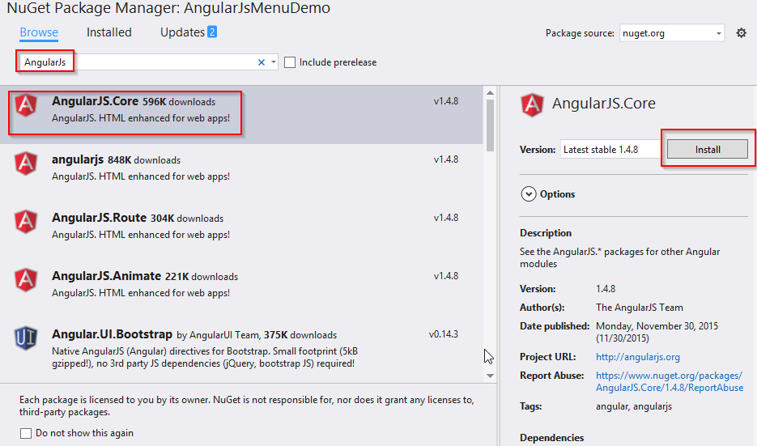The height and width of the screenshot is (446, 757).
Task: Enable the Include prerelease checkbox
Action: coord(291,62)
